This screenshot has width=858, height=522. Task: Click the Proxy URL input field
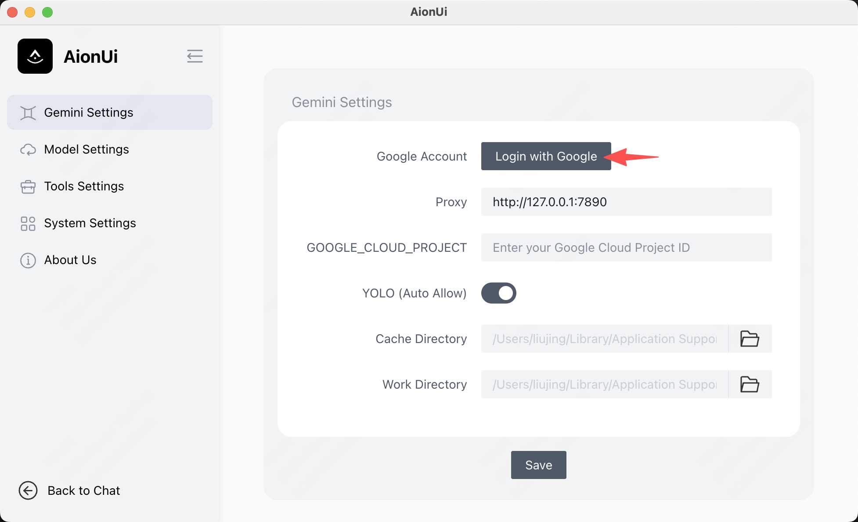pyautogui.click(x=626, y=202)
